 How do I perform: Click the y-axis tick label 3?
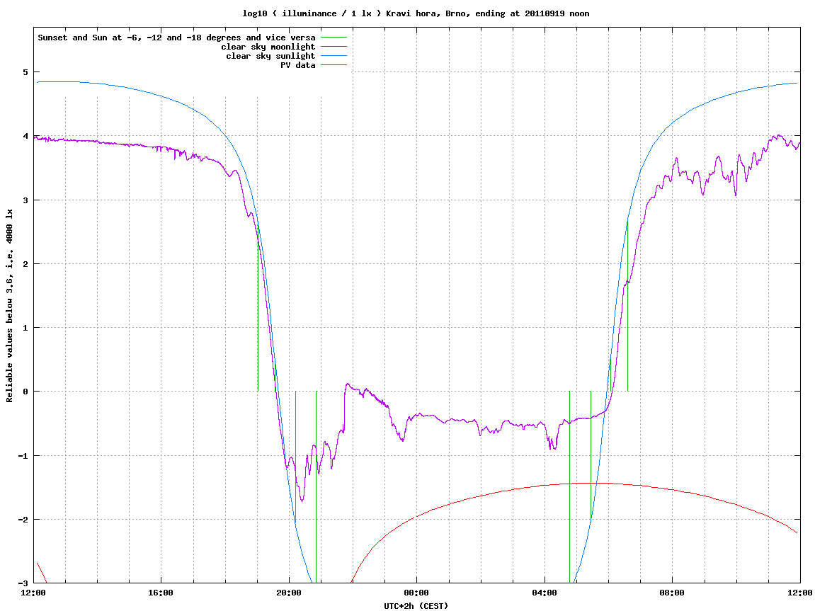tap(25, 200)
